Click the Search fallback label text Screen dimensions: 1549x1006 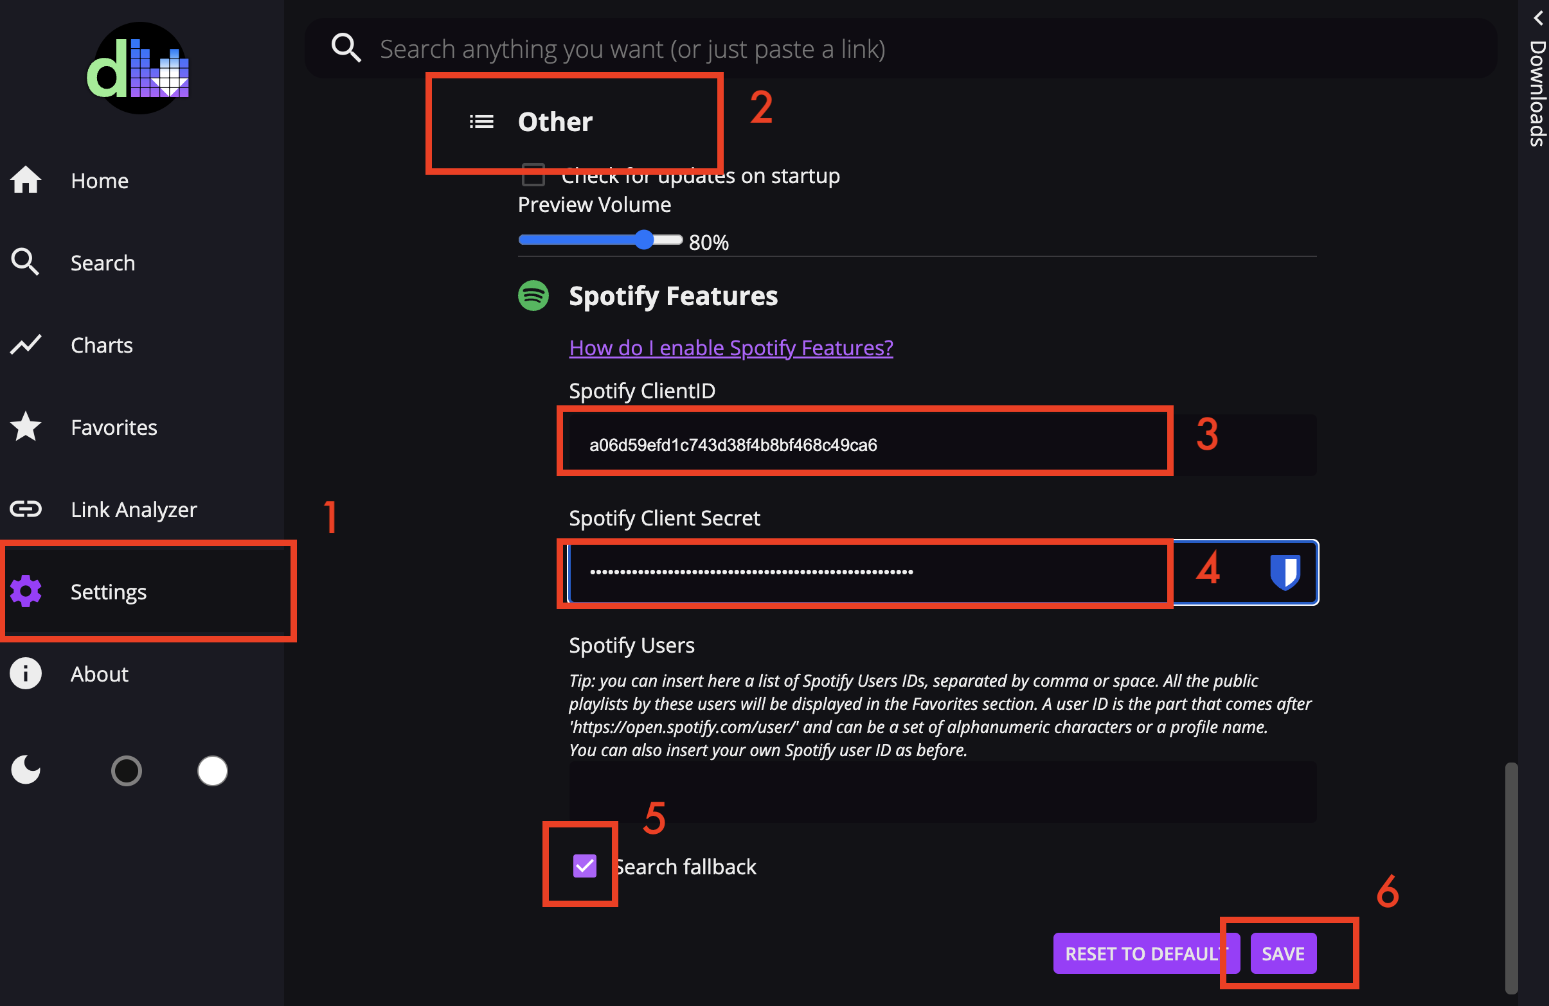click(685, 866)
